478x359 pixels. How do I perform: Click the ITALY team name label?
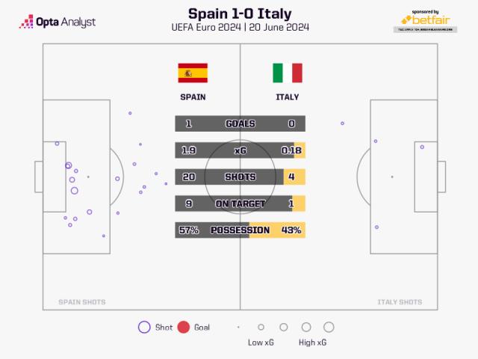pos(287,97)
